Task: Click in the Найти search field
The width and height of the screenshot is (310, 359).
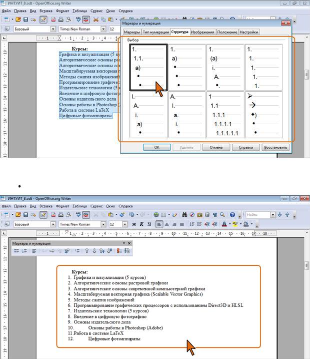Action: click(x=258, y=215)
